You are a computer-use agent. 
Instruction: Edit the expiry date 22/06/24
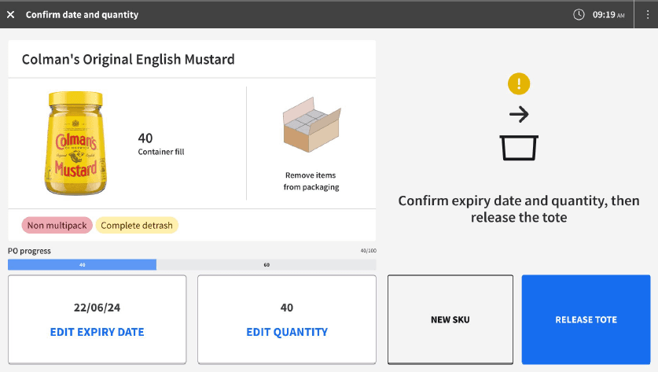tap(97, 319)
